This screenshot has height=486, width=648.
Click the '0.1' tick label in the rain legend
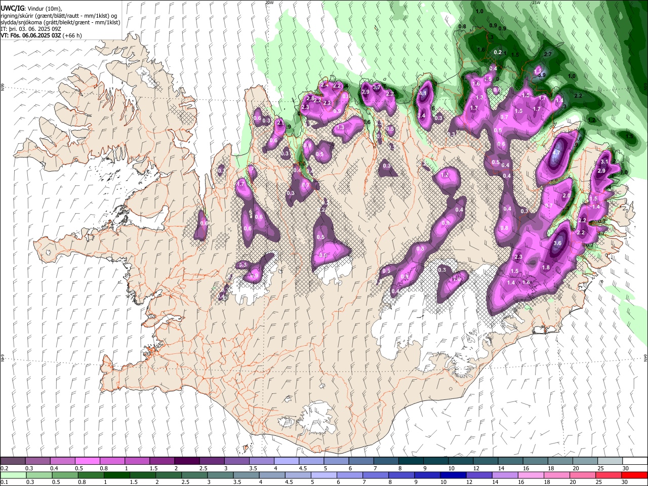tap(4, 482)
